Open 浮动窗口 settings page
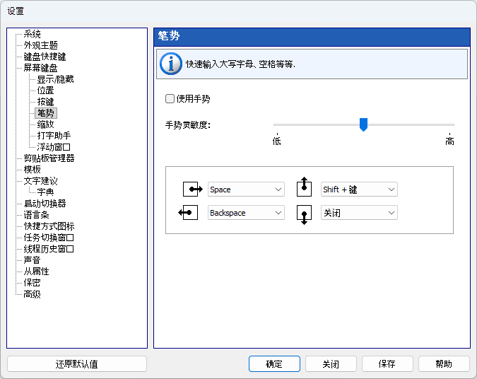Screen dimensions: 477x379 [54, 147]
